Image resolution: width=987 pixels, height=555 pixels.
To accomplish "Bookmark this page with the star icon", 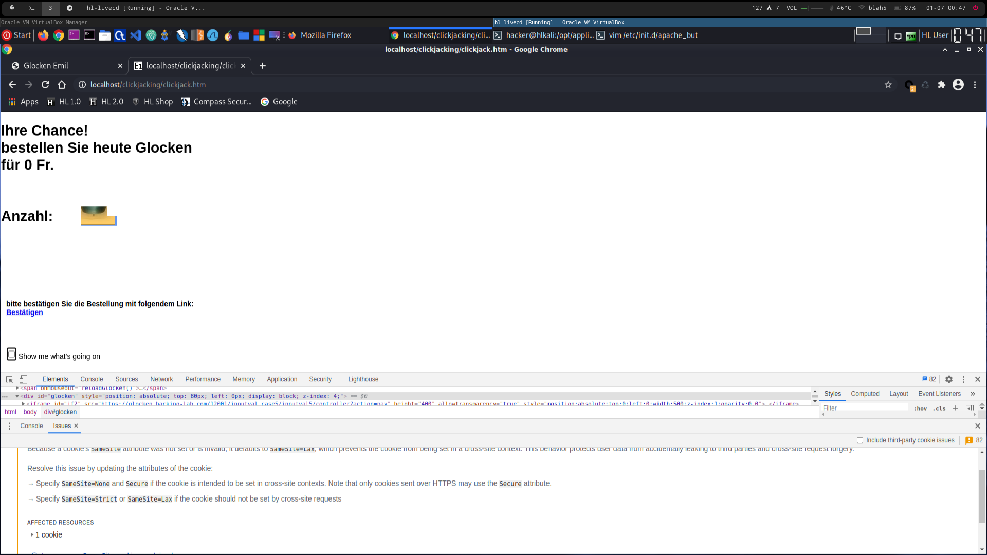I will tap(888, 85).
